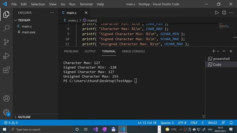The width and height of the screenshot is (237, 133).
Task: Change end of line via CRLF
Action: [194, 123]
